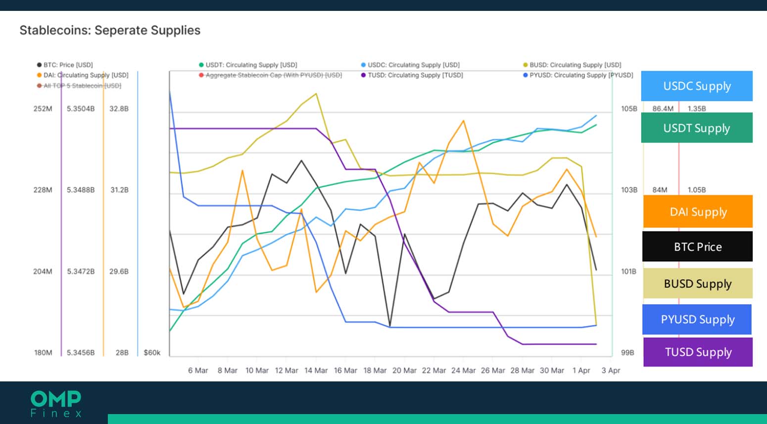Click the 14 Mar date axis label
The width and height of the screenshot is (767, 424).
tap(316, 371)
